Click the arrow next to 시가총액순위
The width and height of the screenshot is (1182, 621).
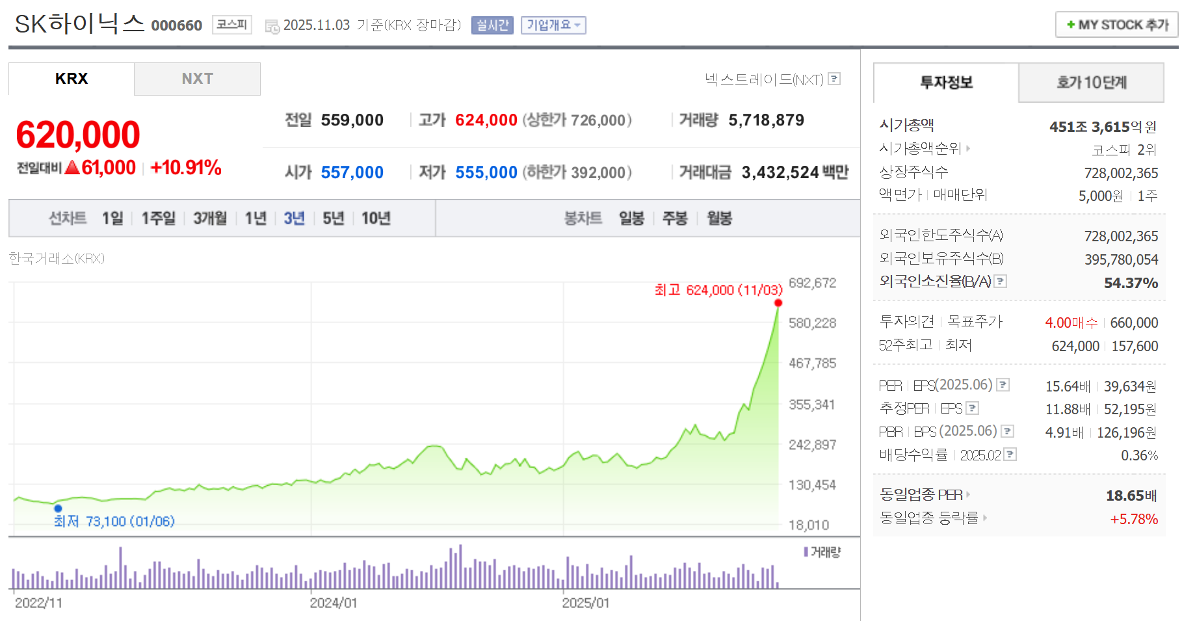[x=968, y=148]
